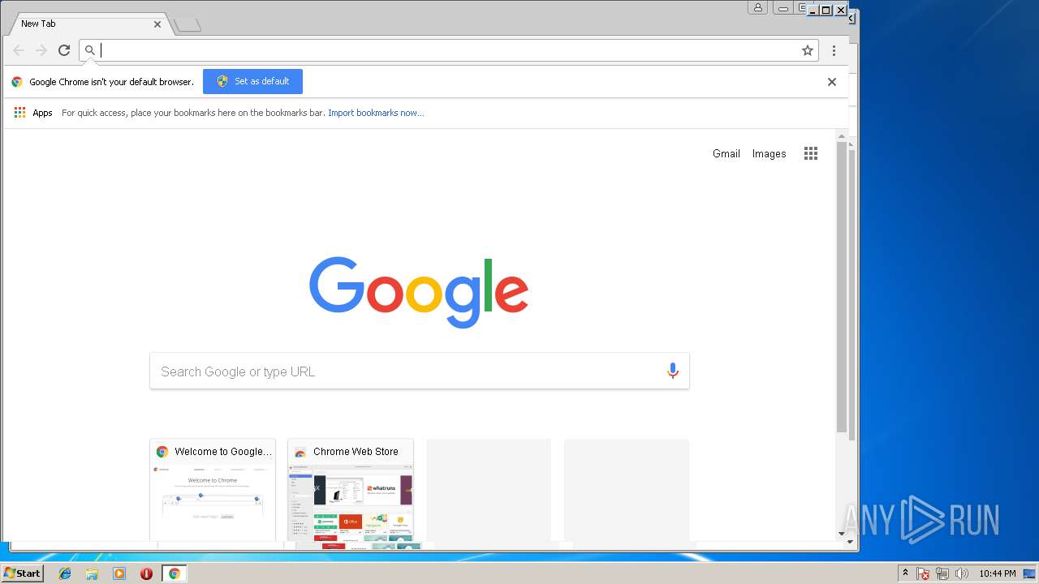Open the Apps shortcut in bookmarks bar
The height and width of the screenshot is (584, 1039).
pyautogui.click(x=33, y=113)
